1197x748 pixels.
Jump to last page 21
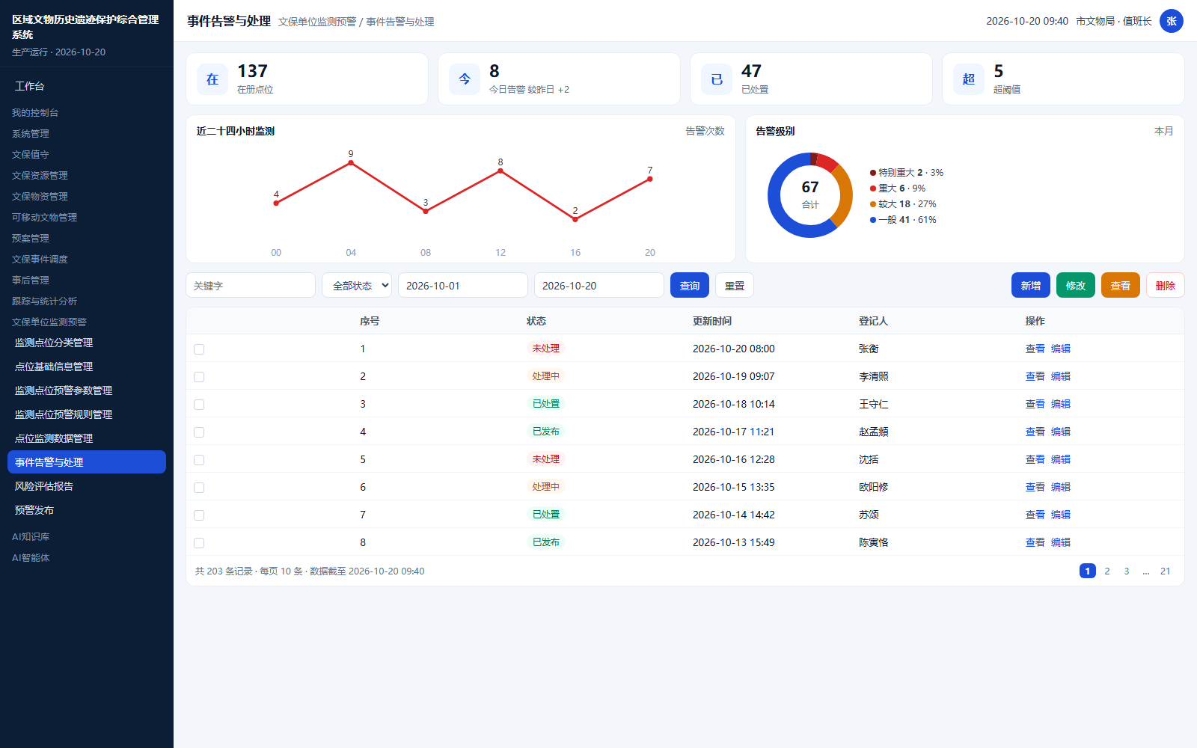click(1166, 571)
